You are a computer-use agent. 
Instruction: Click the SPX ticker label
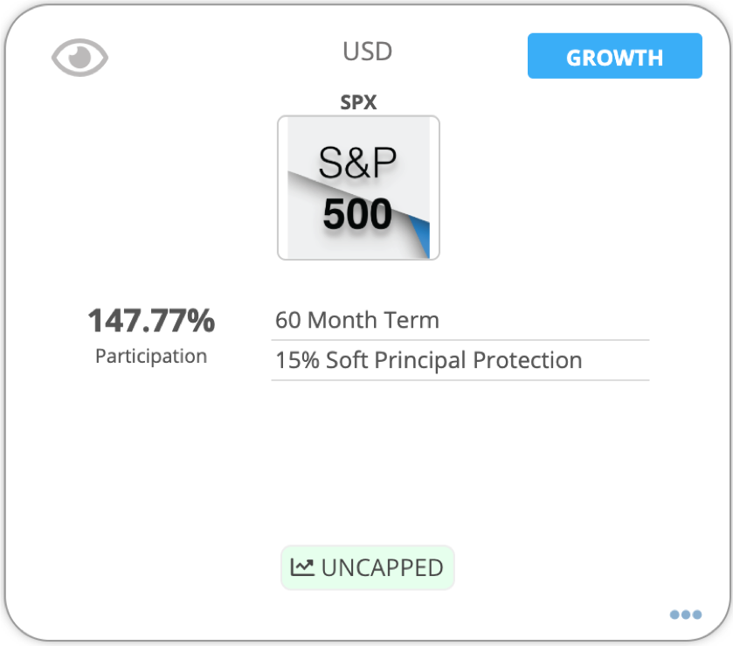358,102
